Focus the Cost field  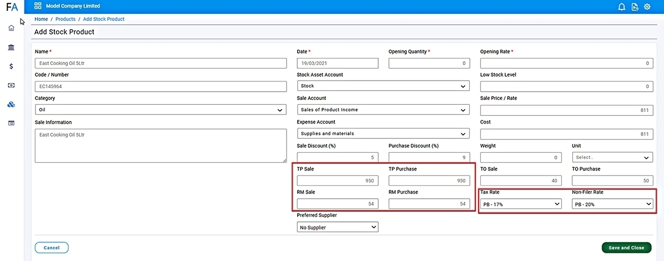(x=566, y=134)
